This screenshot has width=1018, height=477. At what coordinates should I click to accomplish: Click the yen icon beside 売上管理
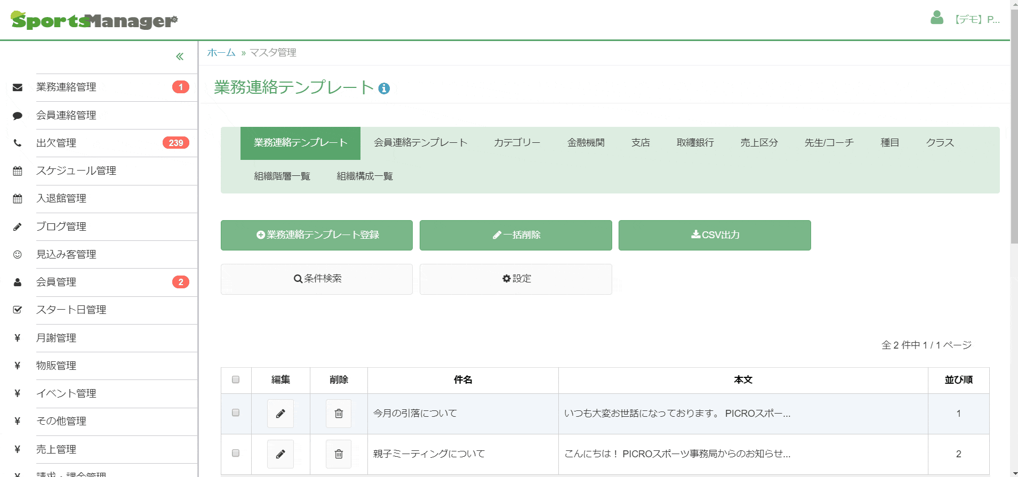pyautogui.click(x=18, y=449)
